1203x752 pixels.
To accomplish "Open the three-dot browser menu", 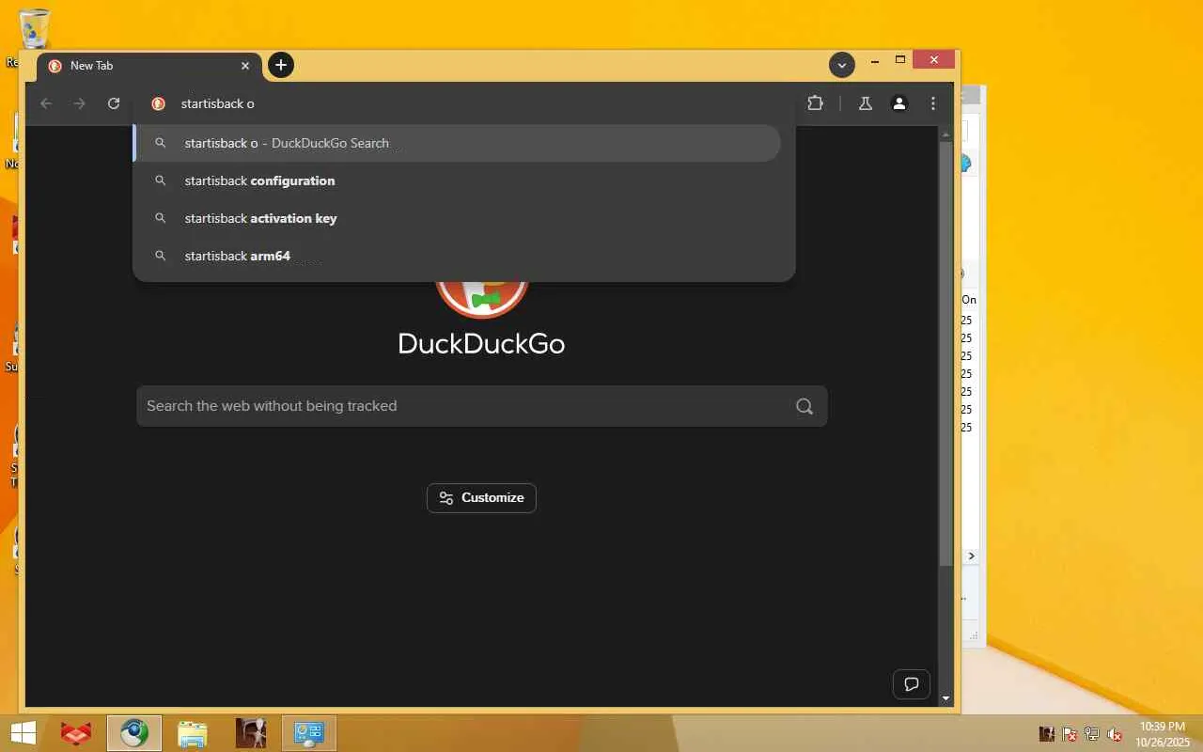I will (x=933, y=103).
